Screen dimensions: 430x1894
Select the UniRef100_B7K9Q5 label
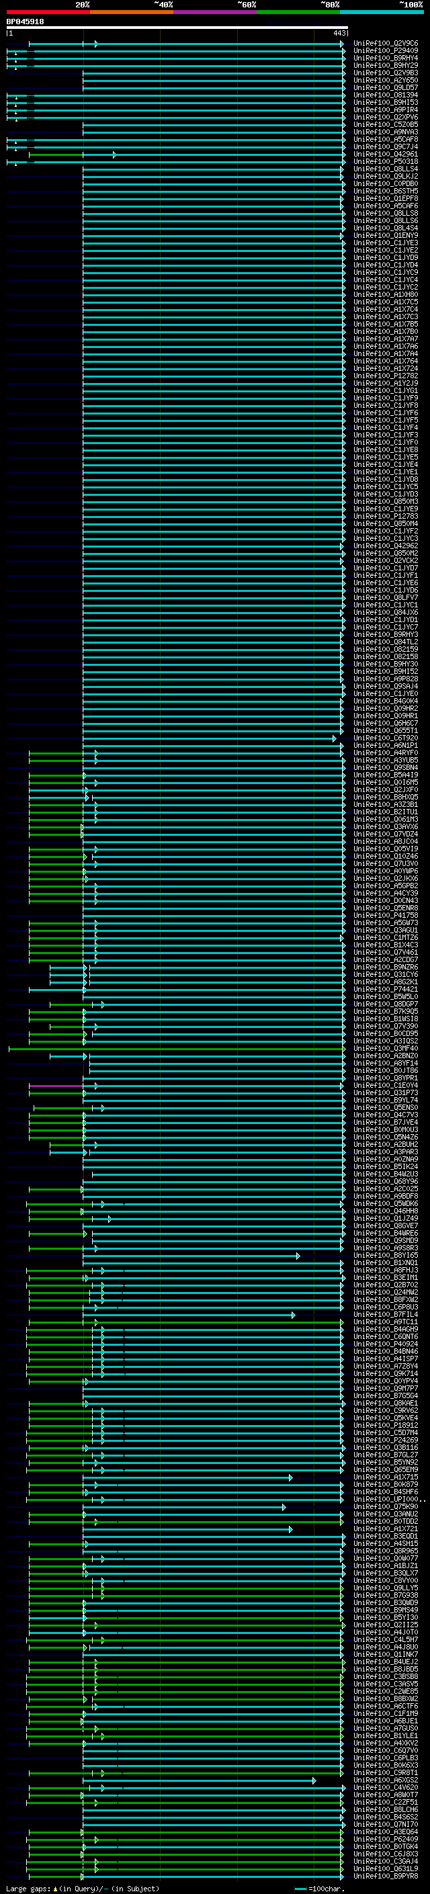click(x=386, y=1011)
